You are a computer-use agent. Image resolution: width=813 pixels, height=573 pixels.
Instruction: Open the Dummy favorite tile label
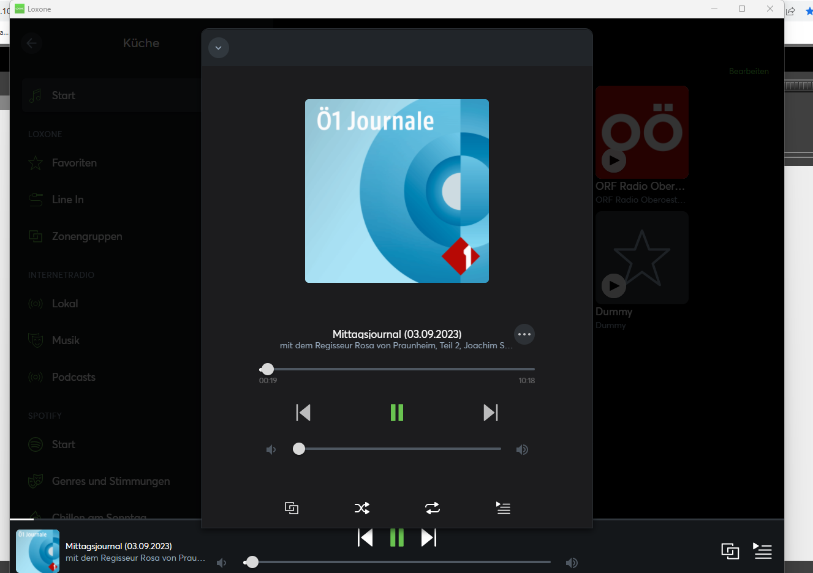tap(614, 312)
